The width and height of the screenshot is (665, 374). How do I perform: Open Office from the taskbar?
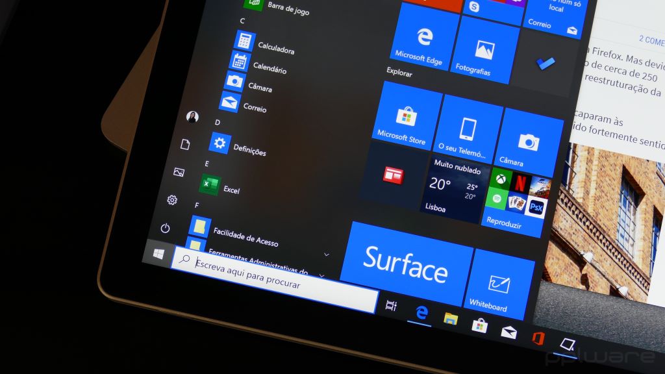click(x=538, y=338)
